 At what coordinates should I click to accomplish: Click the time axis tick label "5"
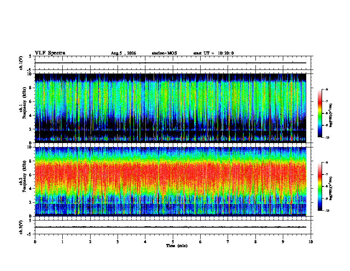tap(173, 242)
